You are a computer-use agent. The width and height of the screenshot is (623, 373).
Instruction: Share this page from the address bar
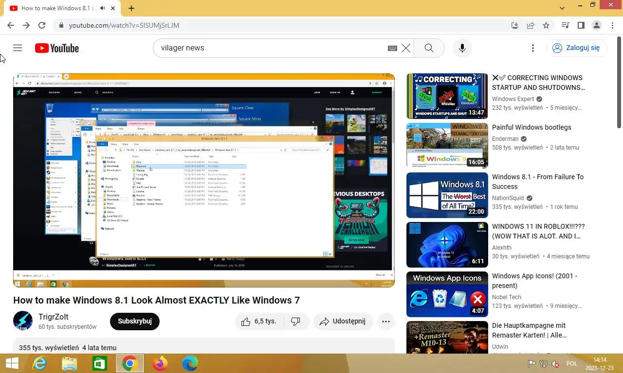tap(531, 25)
